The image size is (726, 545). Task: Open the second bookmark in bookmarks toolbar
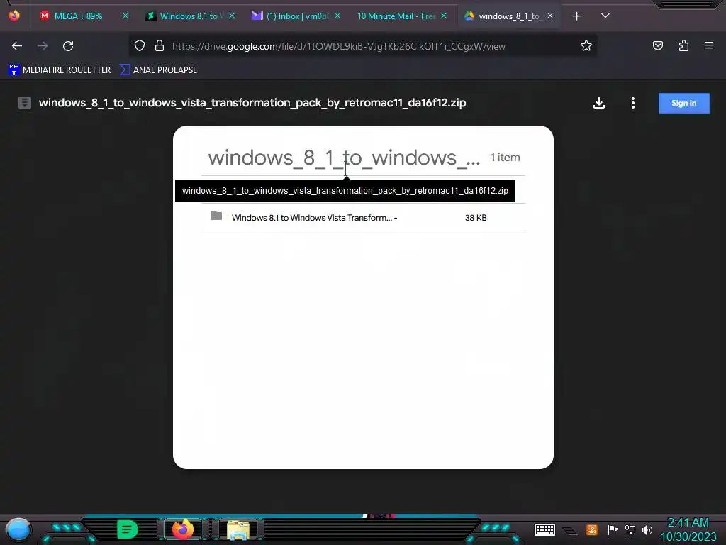pyautogui.click(x=158, y=70)
